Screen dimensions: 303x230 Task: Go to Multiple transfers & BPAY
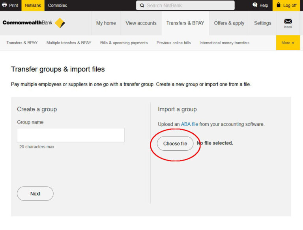[x=69, y=43]
